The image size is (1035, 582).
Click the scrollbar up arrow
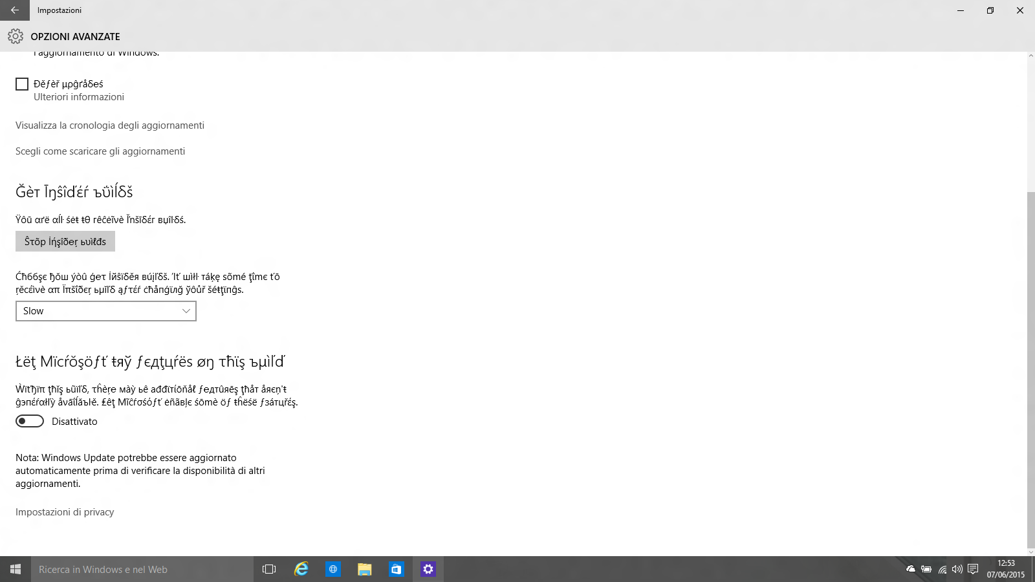tap(1030, 56)
